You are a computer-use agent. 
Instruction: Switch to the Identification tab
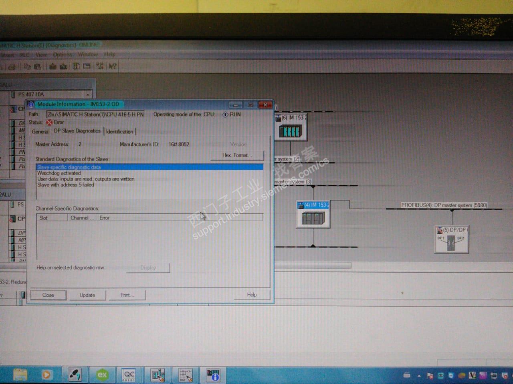(x=119, y=132)
